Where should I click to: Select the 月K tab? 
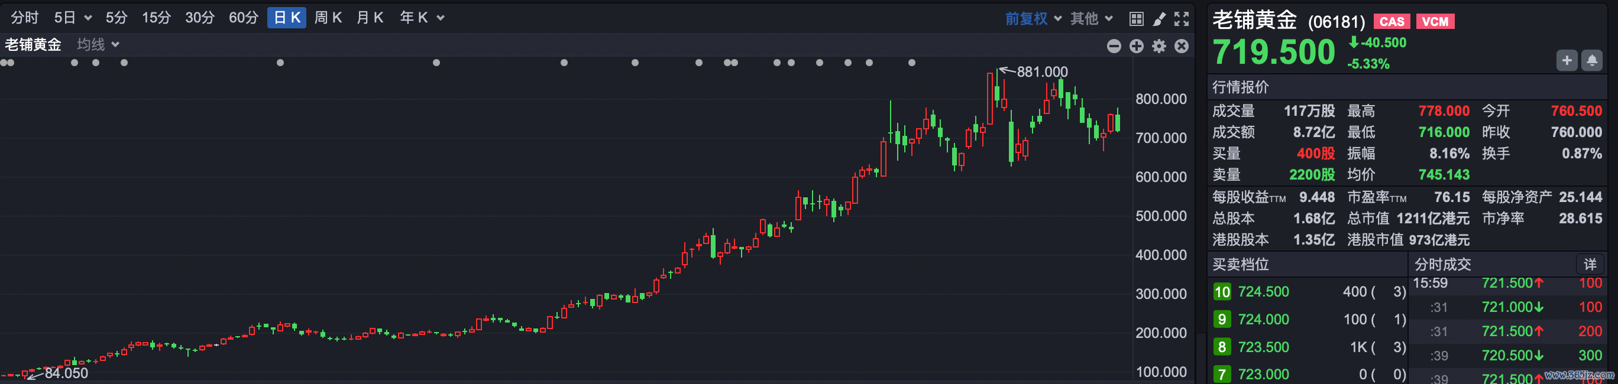(x=370, y=18)
